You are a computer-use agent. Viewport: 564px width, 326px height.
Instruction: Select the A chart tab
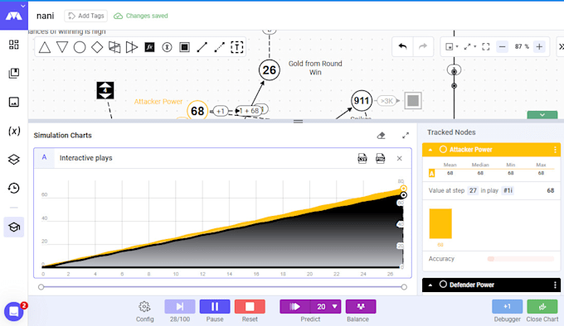click(44, 157)
